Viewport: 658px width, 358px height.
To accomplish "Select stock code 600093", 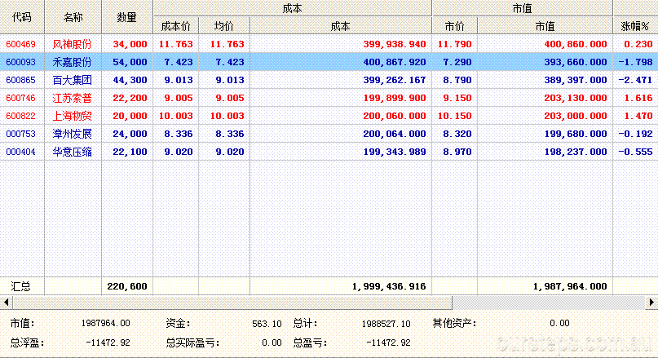I will coord(20,62).
